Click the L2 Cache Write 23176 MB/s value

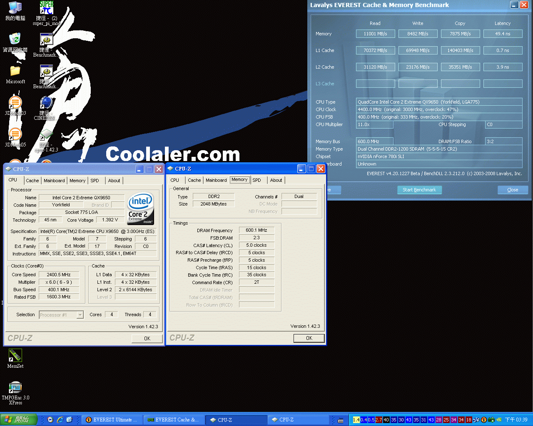418,67
